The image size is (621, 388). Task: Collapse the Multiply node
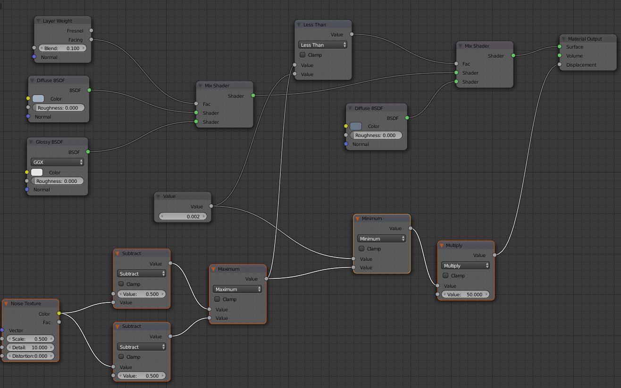[442, 245]
